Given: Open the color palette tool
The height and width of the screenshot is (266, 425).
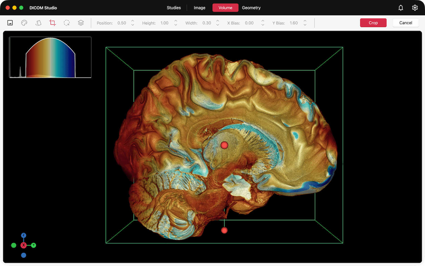Looking at the screenshot, I should (24, 23).
